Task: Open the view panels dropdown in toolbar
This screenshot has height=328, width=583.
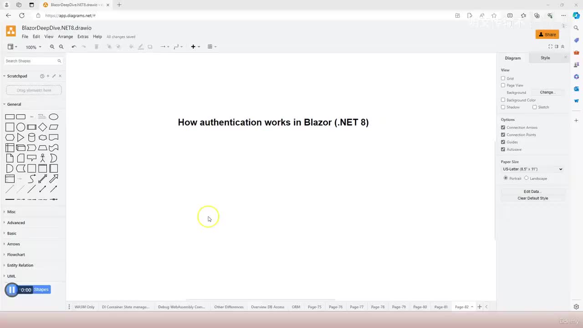Action: pyautogui.click(x=12, y=46)
